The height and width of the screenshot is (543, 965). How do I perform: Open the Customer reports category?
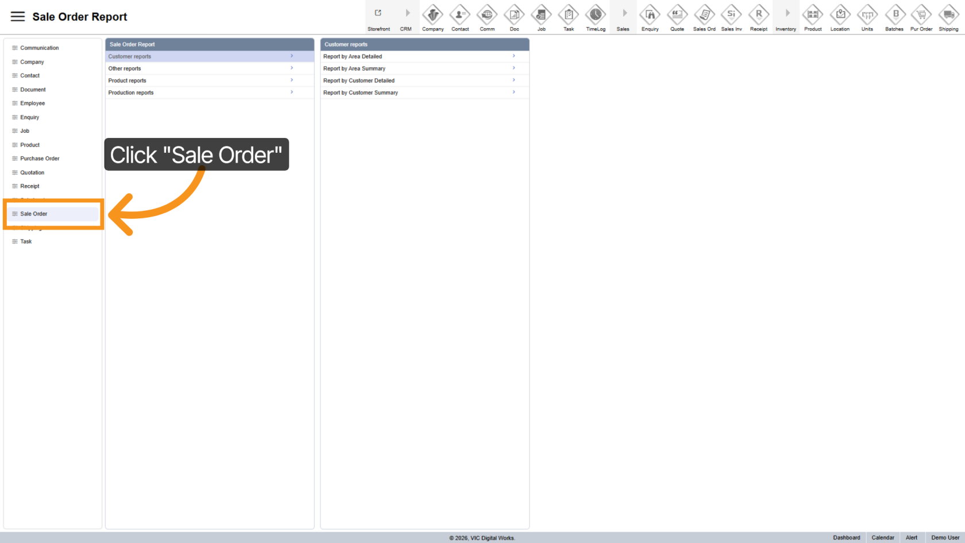pyautogui.click(x=210, y=56)
